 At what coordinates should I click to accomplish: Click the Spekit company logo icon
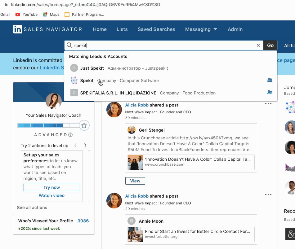[x=74, y=81]
